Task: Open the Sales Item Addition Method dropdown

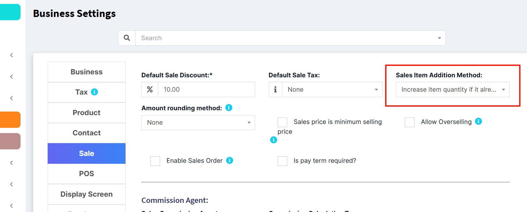Action: click(x=453, y=89)
